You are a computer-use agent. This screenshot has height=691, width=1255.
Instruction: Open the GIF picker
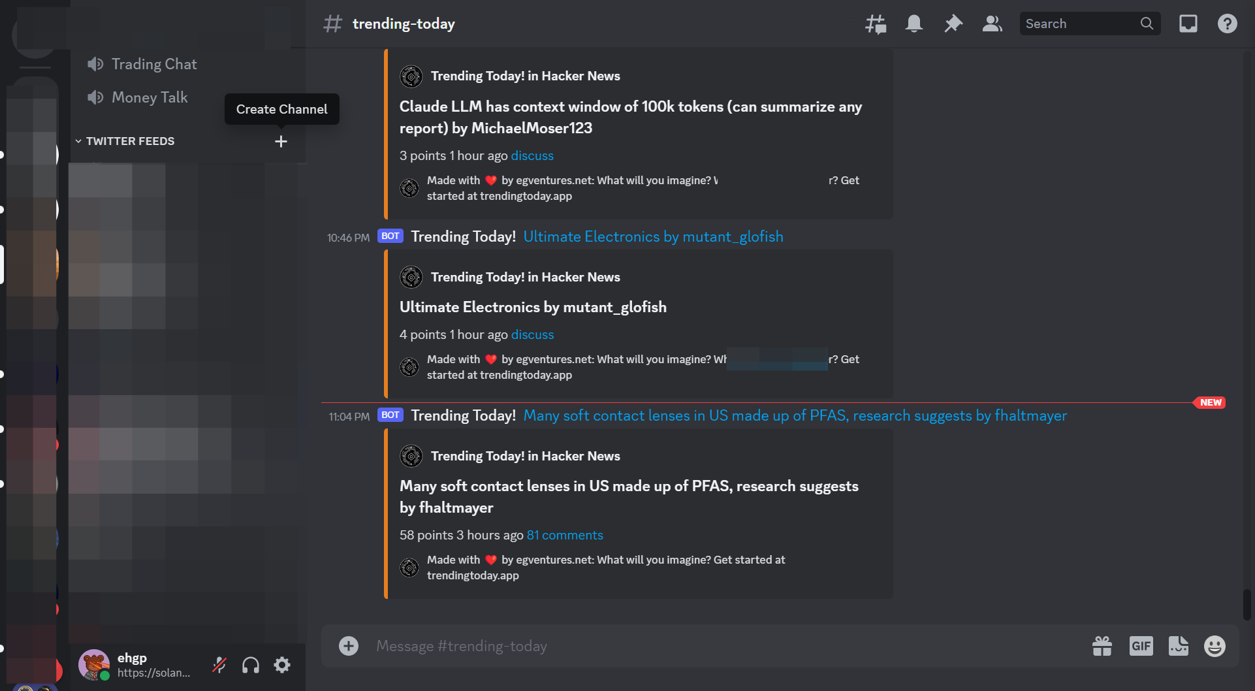1141,646
